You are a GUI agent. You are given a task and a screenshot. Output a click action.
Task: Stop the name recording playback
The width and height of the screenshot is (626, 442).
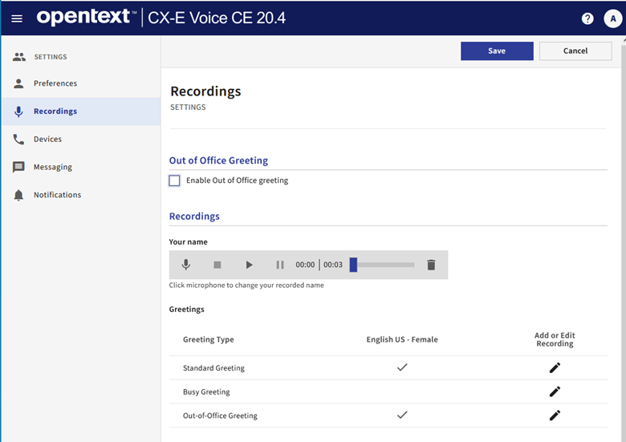click(217, 265)
